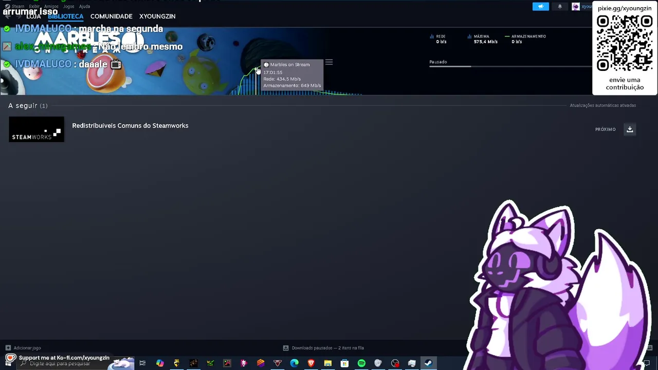Click the MÁXIMA 575,4 Mb/s readout

pos(483,39)
